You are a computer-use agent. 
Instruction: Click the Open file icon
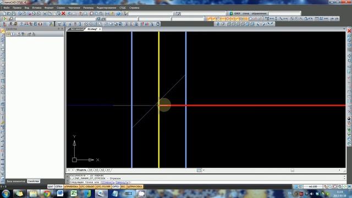(x=9, y=13)
